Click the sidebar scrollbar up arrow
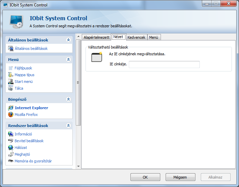 coord(78,36)
